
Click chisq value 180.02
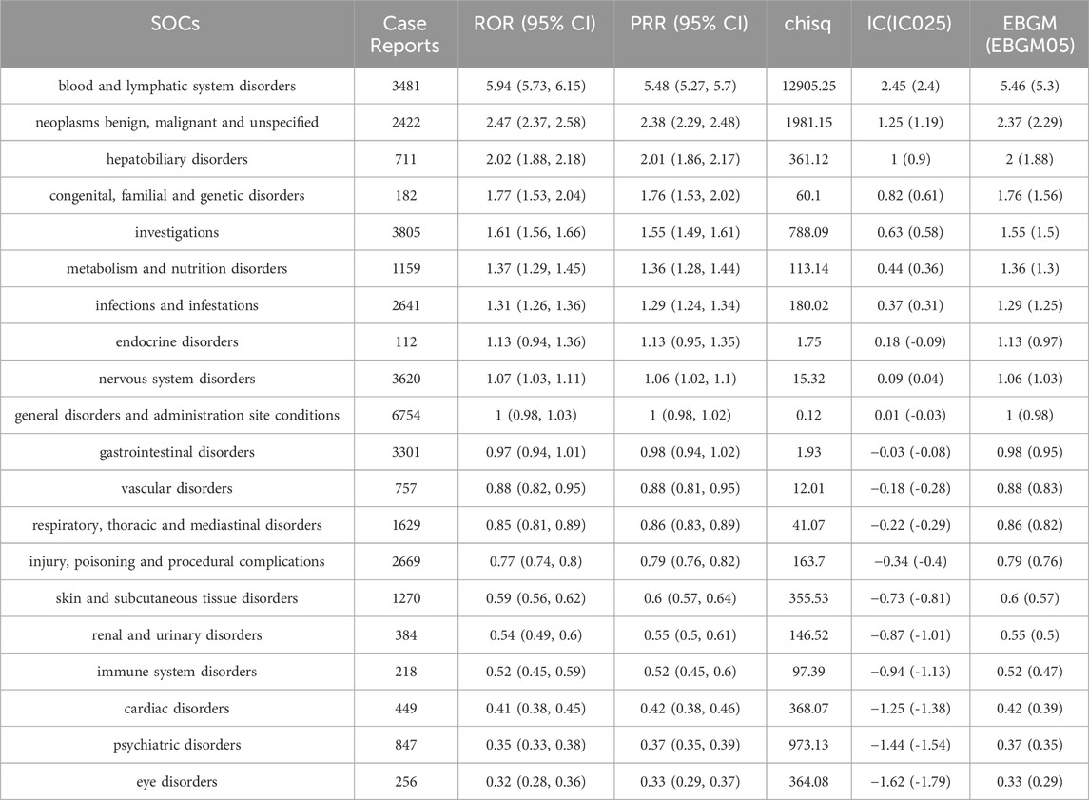tap(808, 305)
